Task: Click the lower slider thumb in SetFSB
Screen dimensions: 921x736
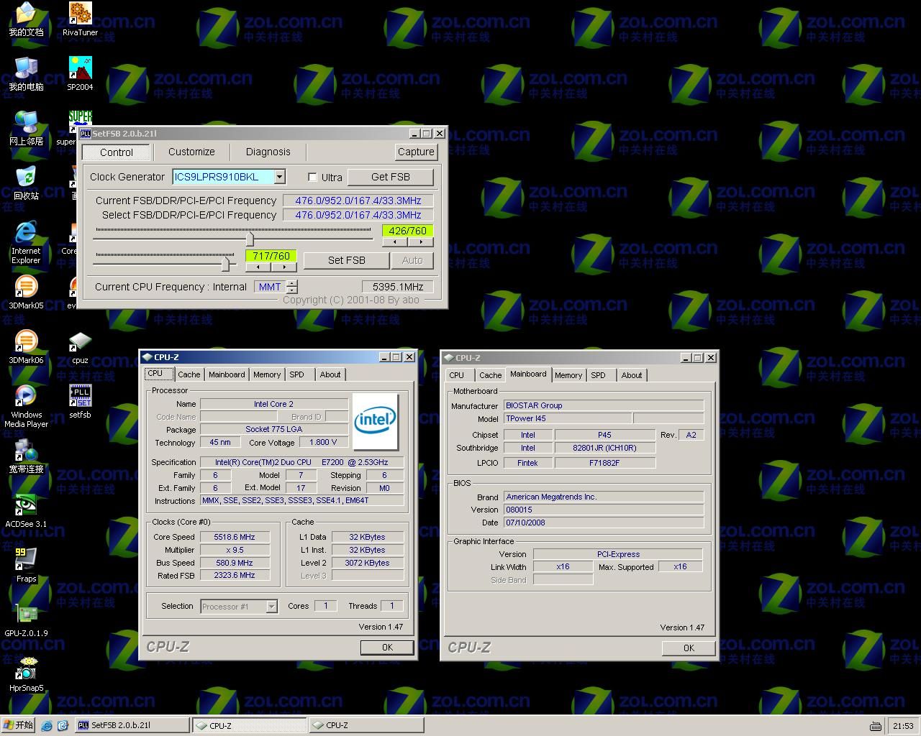Action: [x=225, y=263]
